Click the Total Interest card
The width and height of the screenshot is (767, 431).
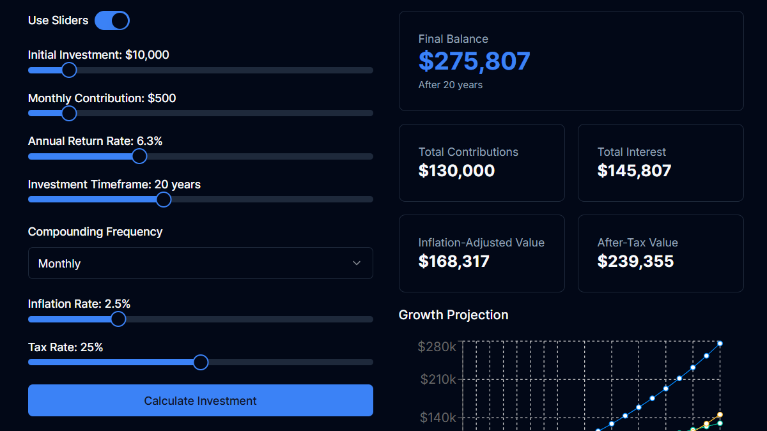pyautogui.click(x=660, y=163)
